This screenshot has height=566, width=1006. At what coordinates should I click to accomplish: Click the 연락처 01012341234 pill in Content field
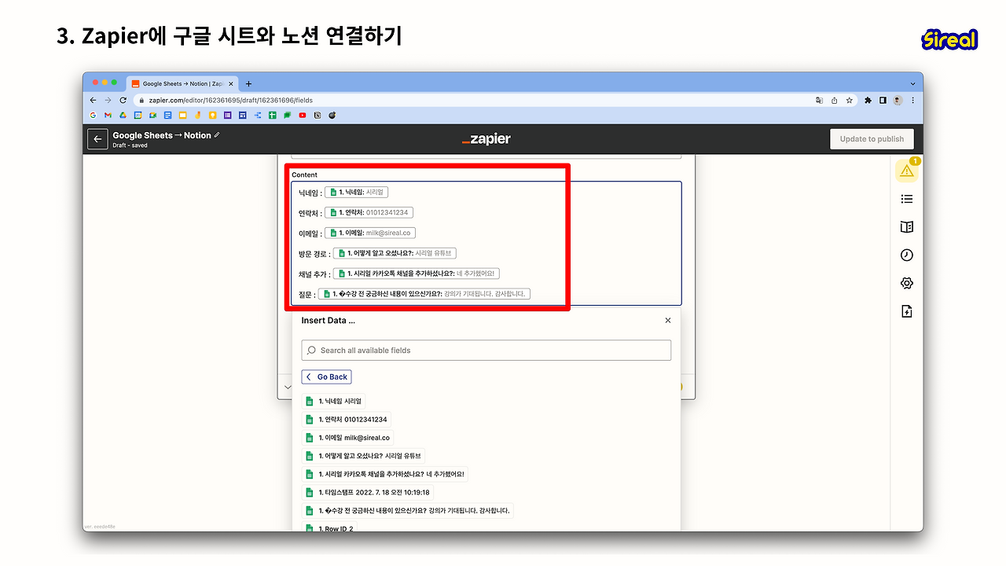coord(369,212)
